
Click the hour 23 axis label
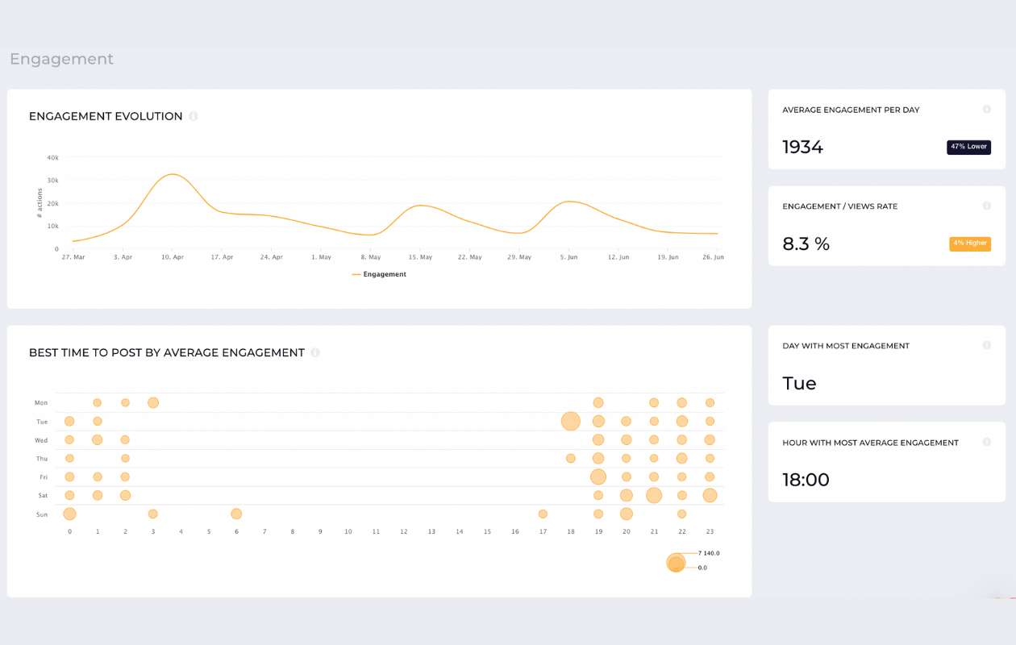(x=710, y=532)
